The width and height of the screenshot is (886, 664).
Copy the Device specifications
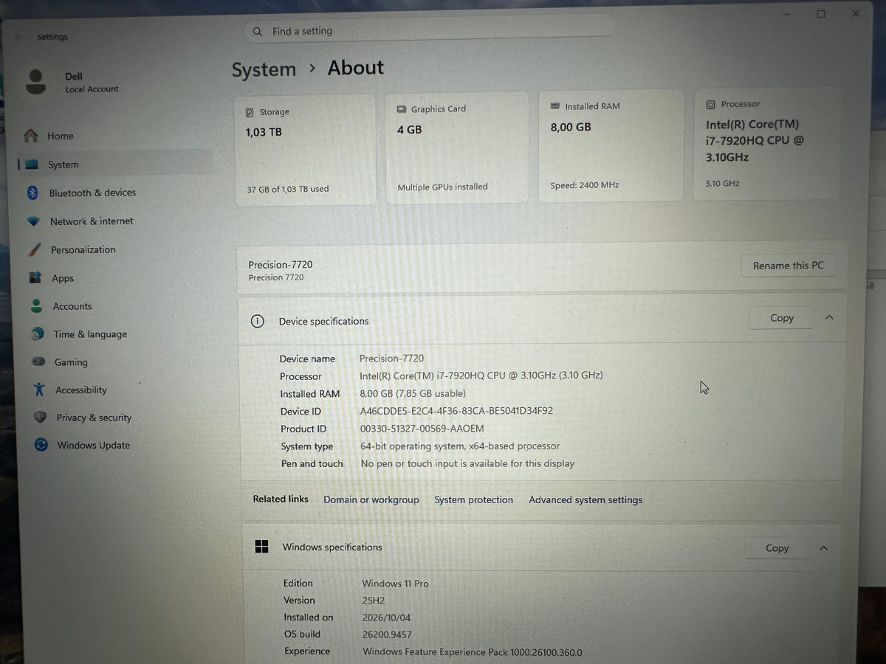[782, 318]
